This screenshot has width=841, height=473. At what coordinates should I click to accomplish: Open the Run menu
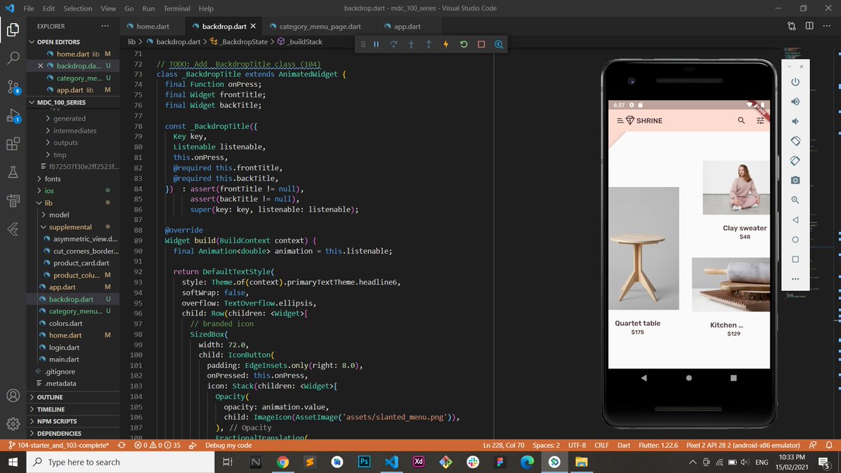[x=149, y=8]
